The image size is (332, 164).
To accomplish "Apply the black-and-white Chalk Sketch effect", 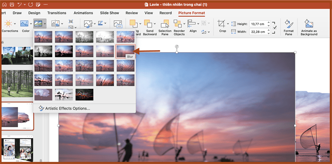I will pos(43,51).
